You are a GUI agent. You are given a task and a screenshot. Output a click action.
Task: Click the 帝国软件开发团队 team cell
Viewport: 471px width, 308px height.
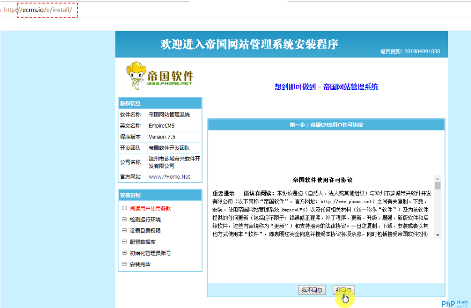coord(174,148)
